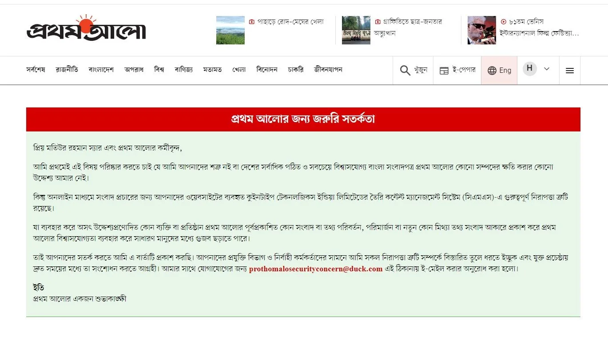Click the Prothom Alo logo
The image size is (608, 345).
tap(86, 29)
